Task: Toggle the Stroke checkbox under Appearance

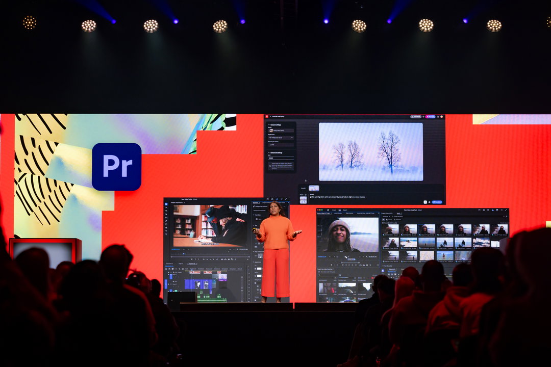Action: 255,276
